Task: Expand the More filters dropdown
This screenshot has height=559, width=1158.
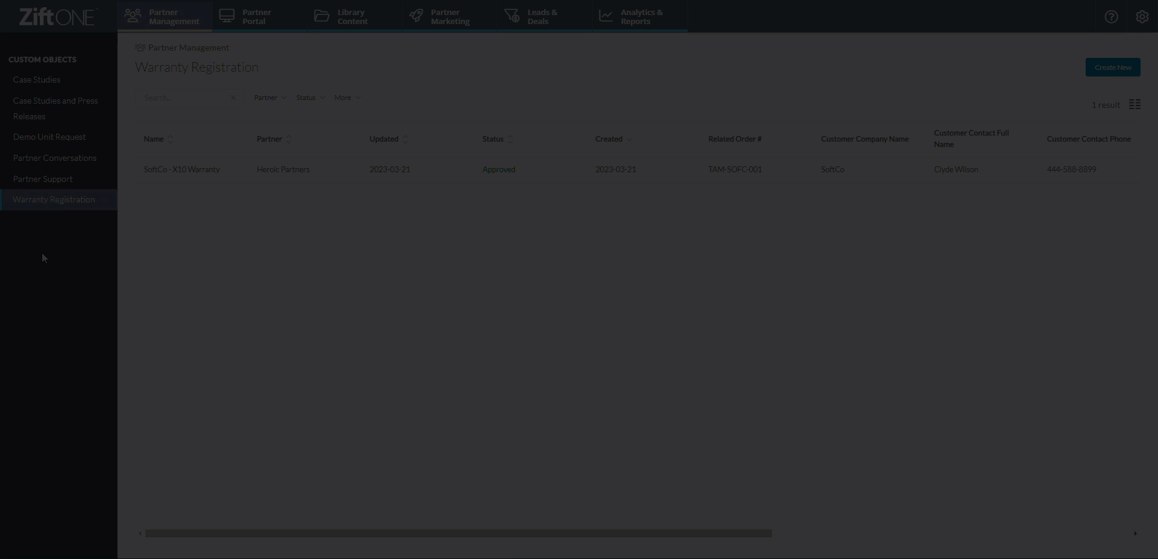Action: [x=347, y=97]
